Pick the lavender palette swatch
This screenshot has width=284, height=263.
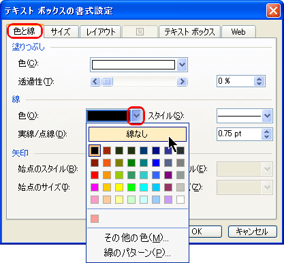pos(168,200)
